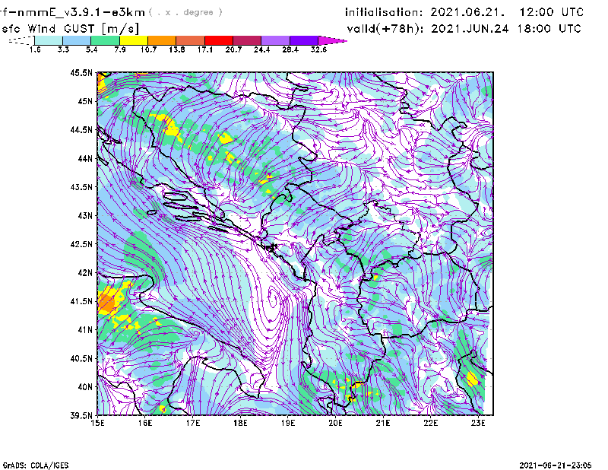Click the legend value 20.7
This screenshot has height=470, width=608.
pyautogui.click(x=233, y=49)
